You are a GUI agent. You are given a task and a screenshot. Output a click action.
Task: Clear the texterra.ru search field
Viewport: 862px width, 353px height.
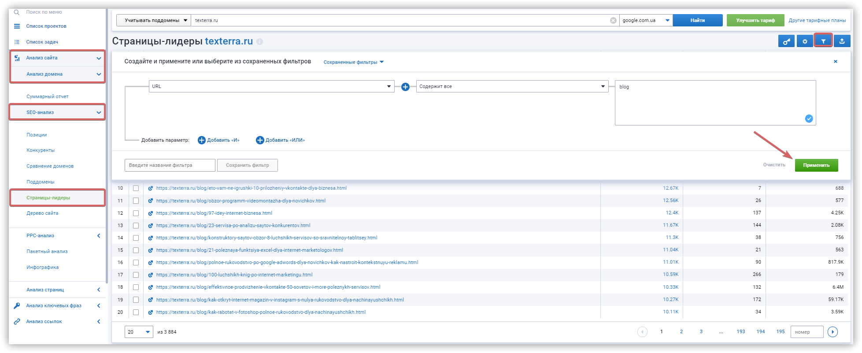613,21
